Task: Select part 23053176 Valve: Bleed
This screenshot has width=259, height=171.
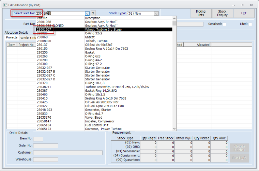Action: [x=104, y=118]
